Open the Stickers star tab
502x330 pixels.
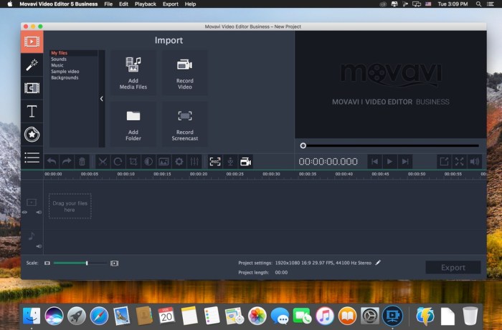pyautogui.click(x=32, y=135)
